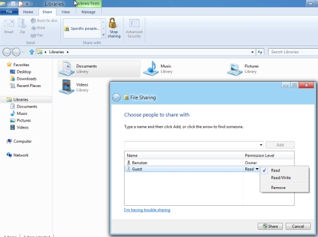
Task: Click back arrow in File Sharing dialog
Action: (116, 97)
